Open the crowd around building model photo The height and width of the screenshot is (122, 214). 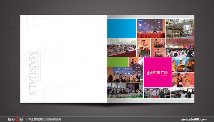pos(125,91)
